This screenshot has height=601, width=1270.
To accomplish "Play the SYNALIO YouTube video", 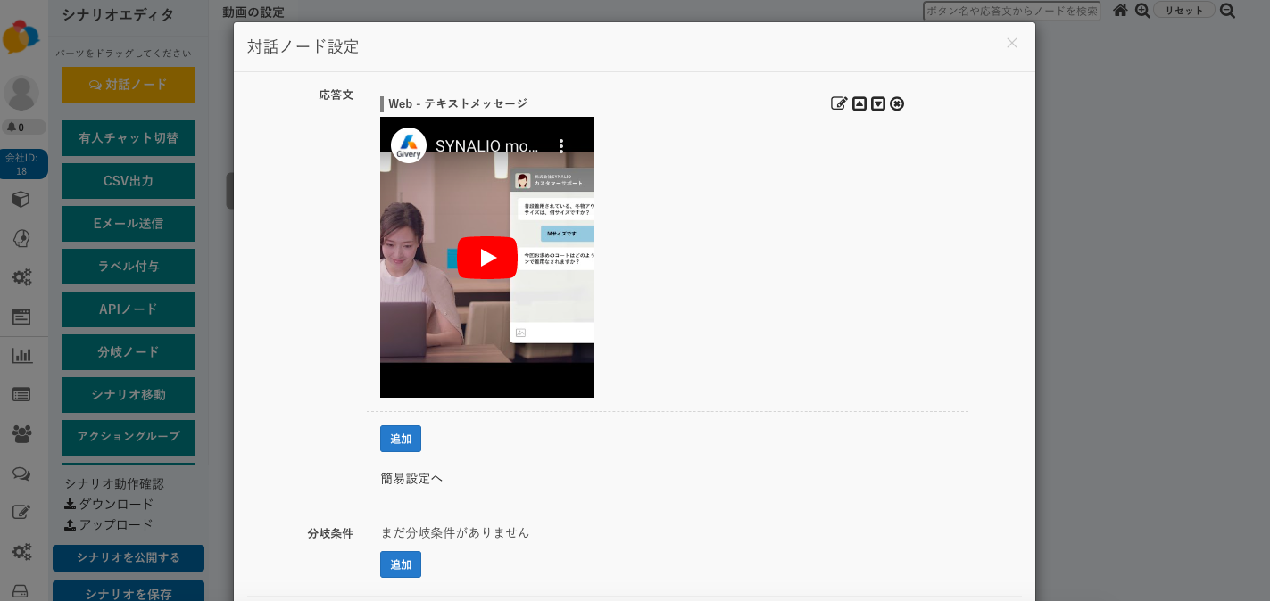I will (x=487, y=258).
